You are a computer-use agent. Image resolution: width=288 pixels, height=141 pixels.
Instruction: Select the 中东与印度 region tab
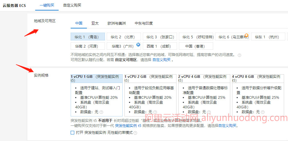[x=144, y=23]
